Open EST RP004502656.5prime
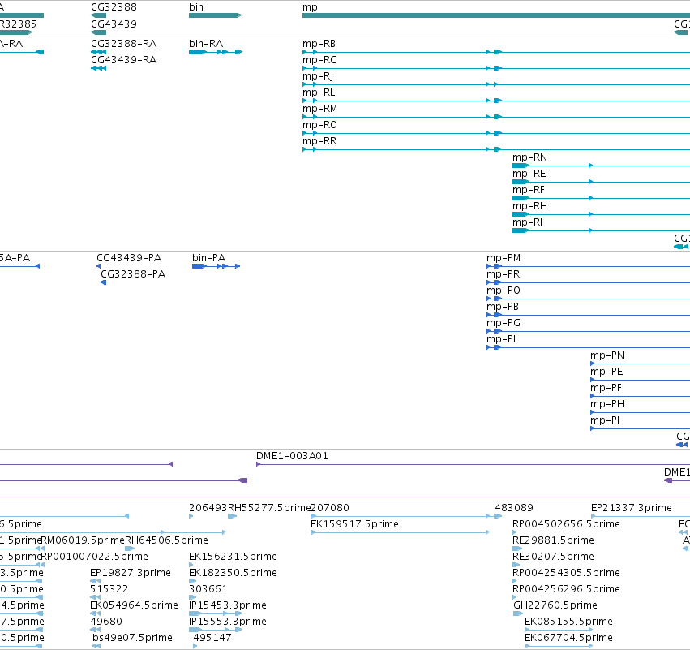The width and height of the screenshot is (690, 650). tap(566, 524)
